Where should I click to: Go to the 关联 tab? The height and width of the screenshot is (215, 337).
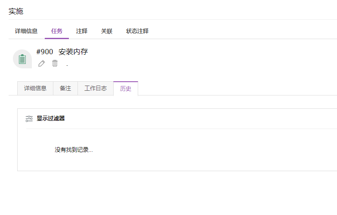point(107,31)
